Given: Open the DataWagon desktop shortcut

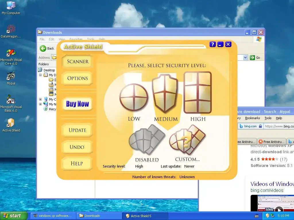Looking at the screenshot, I should 11,32.
